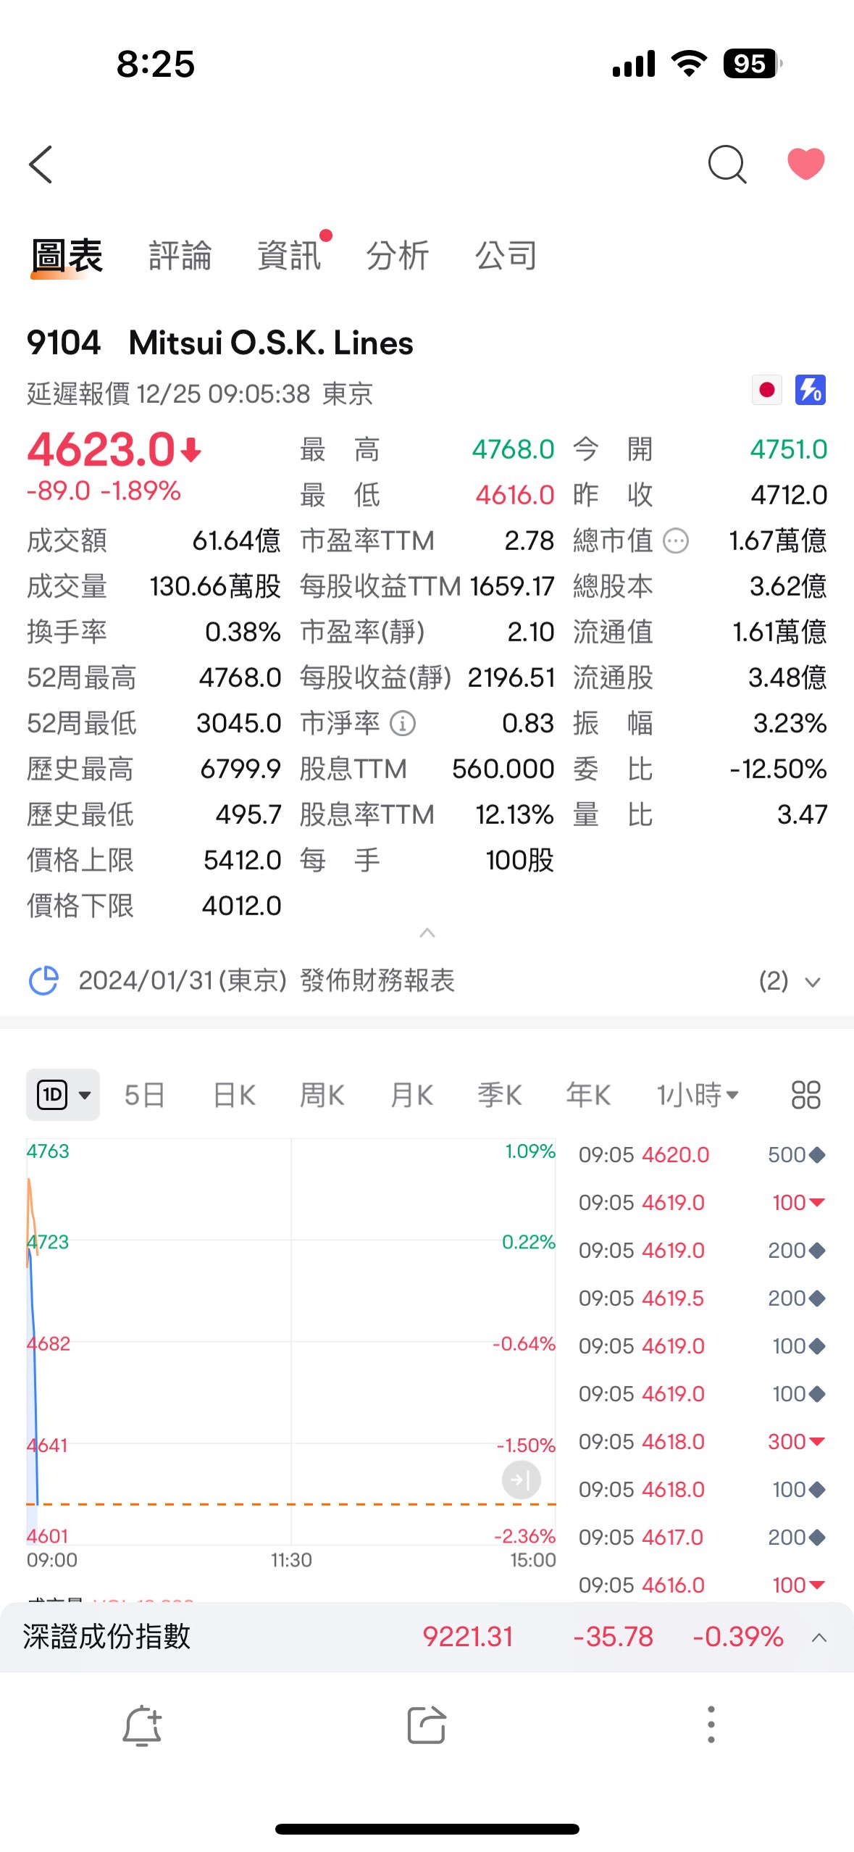Toggle the heart favorite icon
The height and width of the screenshot is (1852, 854).
[x=805, y=164]
